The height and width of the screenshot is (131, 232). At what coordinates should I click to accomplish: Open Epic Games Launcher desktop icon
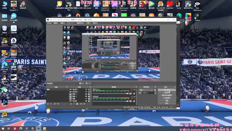(x=124, y=6)
